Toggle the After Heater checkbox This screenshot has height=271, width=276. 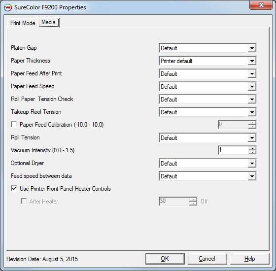[24, 202]
